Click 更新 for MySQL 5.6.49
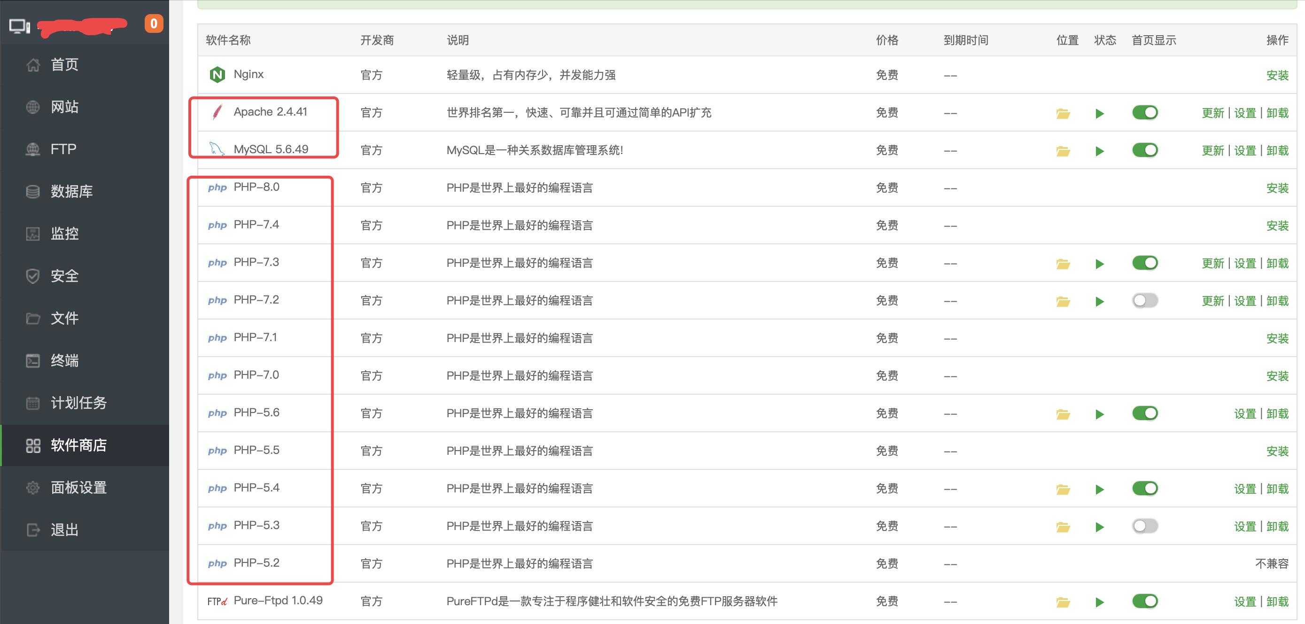This screenshot has height=624, width=1305. click(x=1213, y=150)
